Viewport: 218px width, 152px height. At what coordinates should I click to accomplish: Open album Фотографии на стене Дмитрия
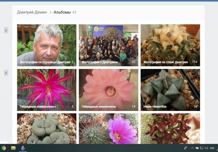click(x=170, y=45)
